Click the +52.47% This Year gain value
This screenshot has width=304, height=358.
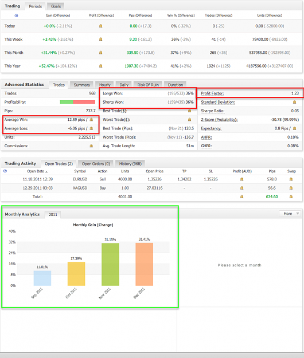46,66
